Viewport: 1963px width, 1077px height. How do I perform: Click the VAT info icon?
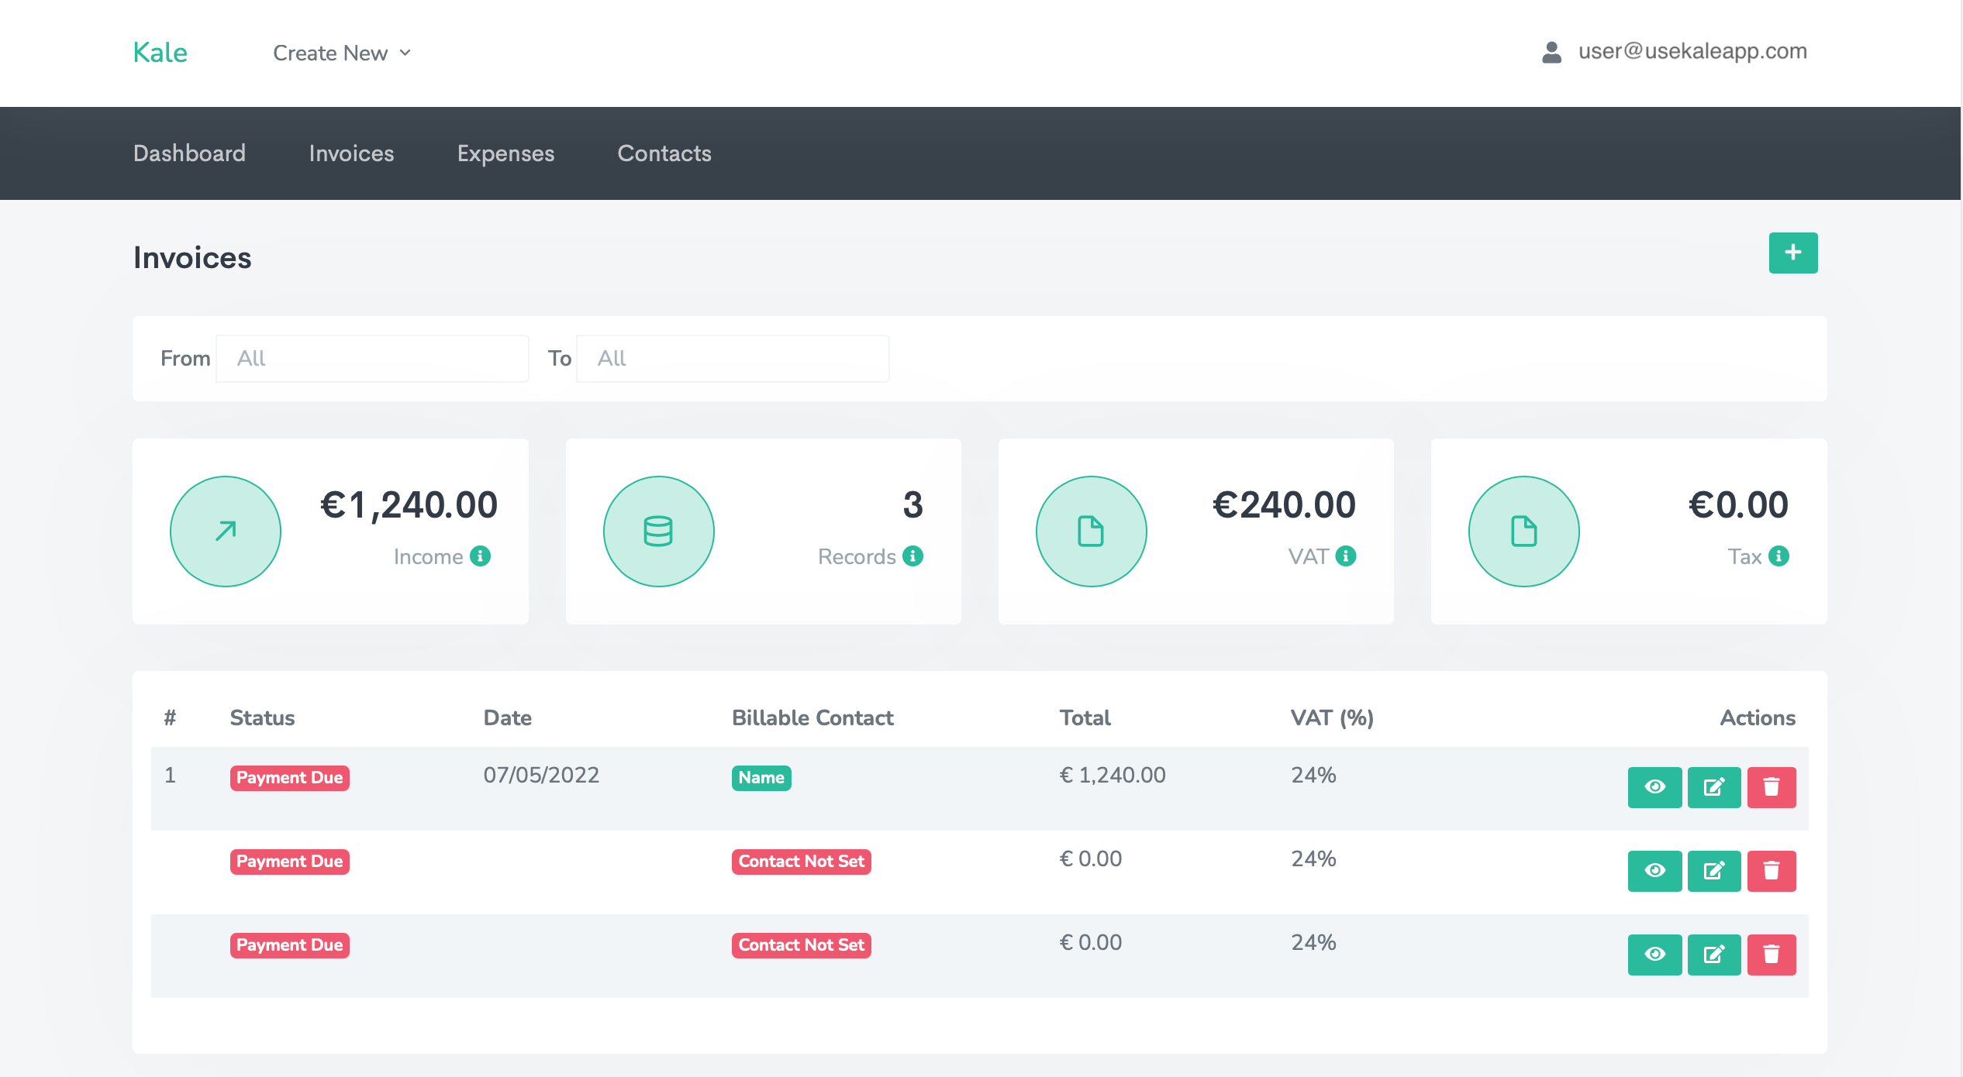(1346, 556)
